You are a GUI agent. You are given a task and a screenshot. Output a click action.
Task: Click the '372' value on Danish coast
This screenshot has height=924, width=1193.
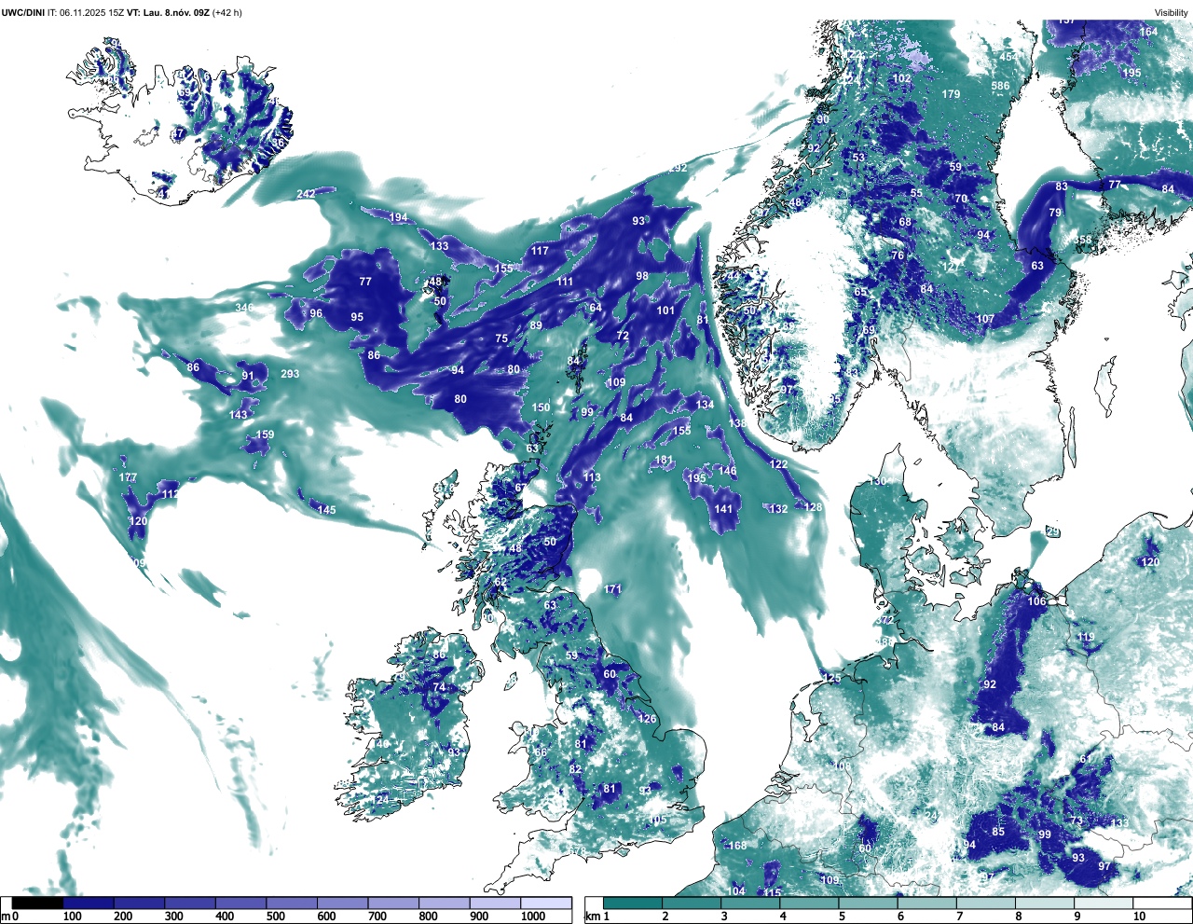[884, 621]
